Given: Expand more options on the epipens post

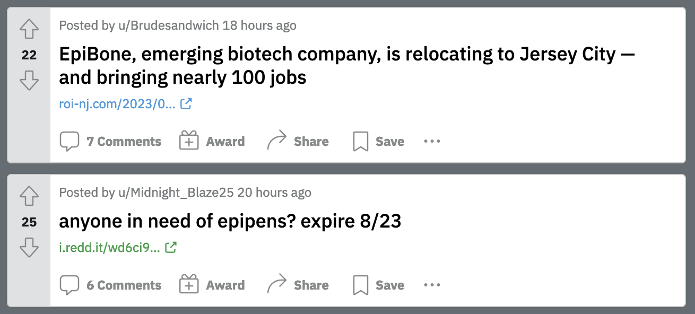Looking at the screenshot, I should pos(432,285).
